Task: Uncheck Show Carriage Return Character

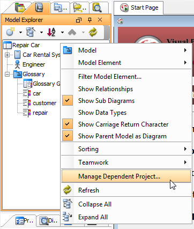Action: (126, 124)
